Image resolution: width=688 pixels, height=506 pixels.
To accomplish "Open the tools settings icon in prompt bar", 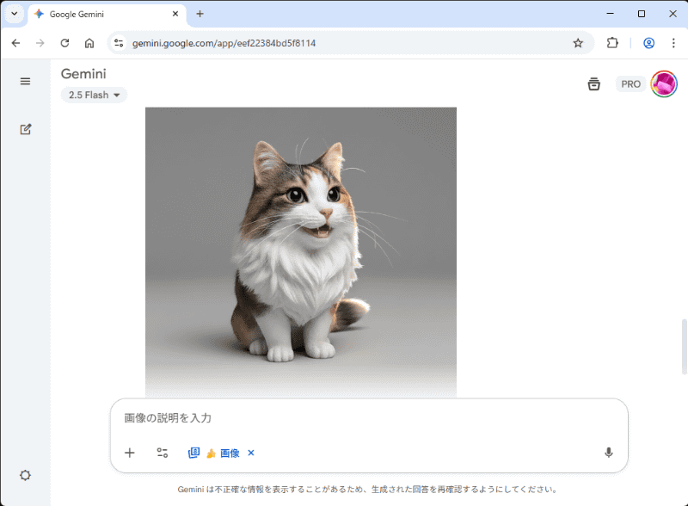I will point(163,453).
